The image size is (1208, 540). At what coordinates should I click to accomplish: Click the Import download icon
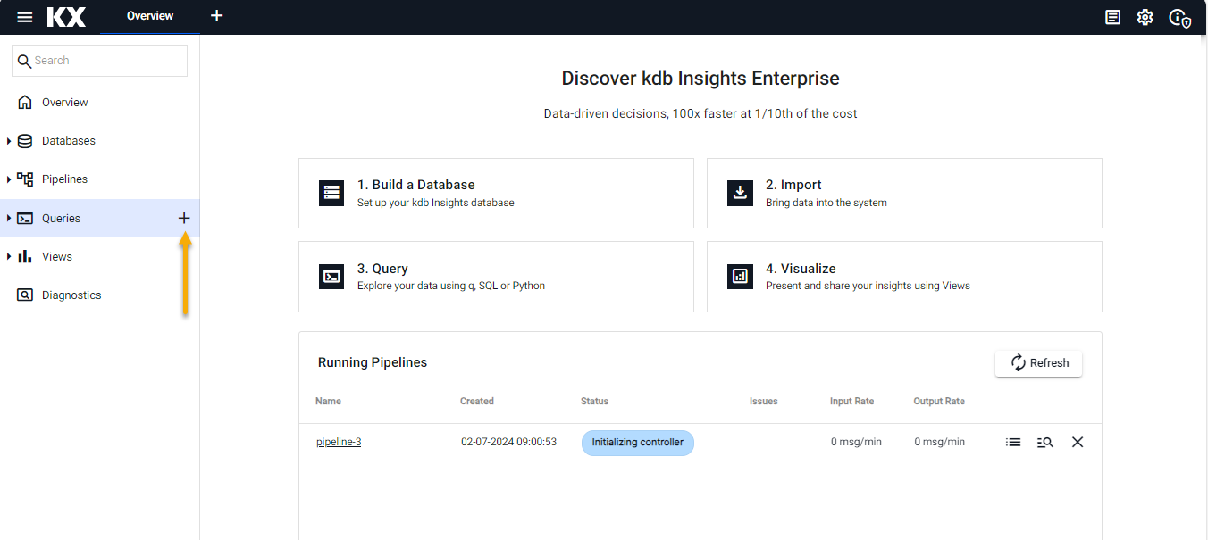click(x=741, y=193)
